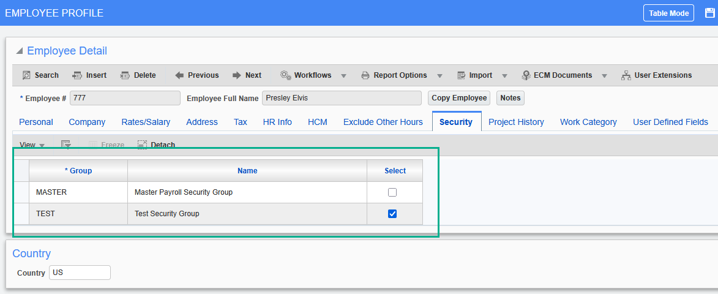Open Exclude Other Hours tab
718x294 pixels.
tap(383, 122)
